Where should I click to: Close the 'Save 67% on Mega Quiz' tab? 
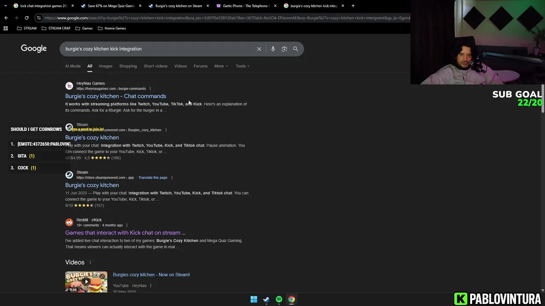click(x=140, y=6)
